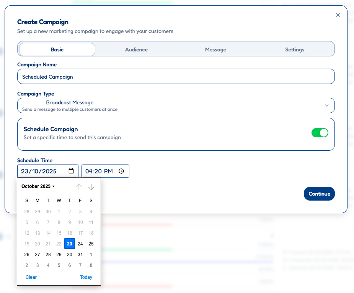Open the date picker using the calendar icon
Image resolution: width=354 pixels, height=293 pixels.
[x=71, y=171]
